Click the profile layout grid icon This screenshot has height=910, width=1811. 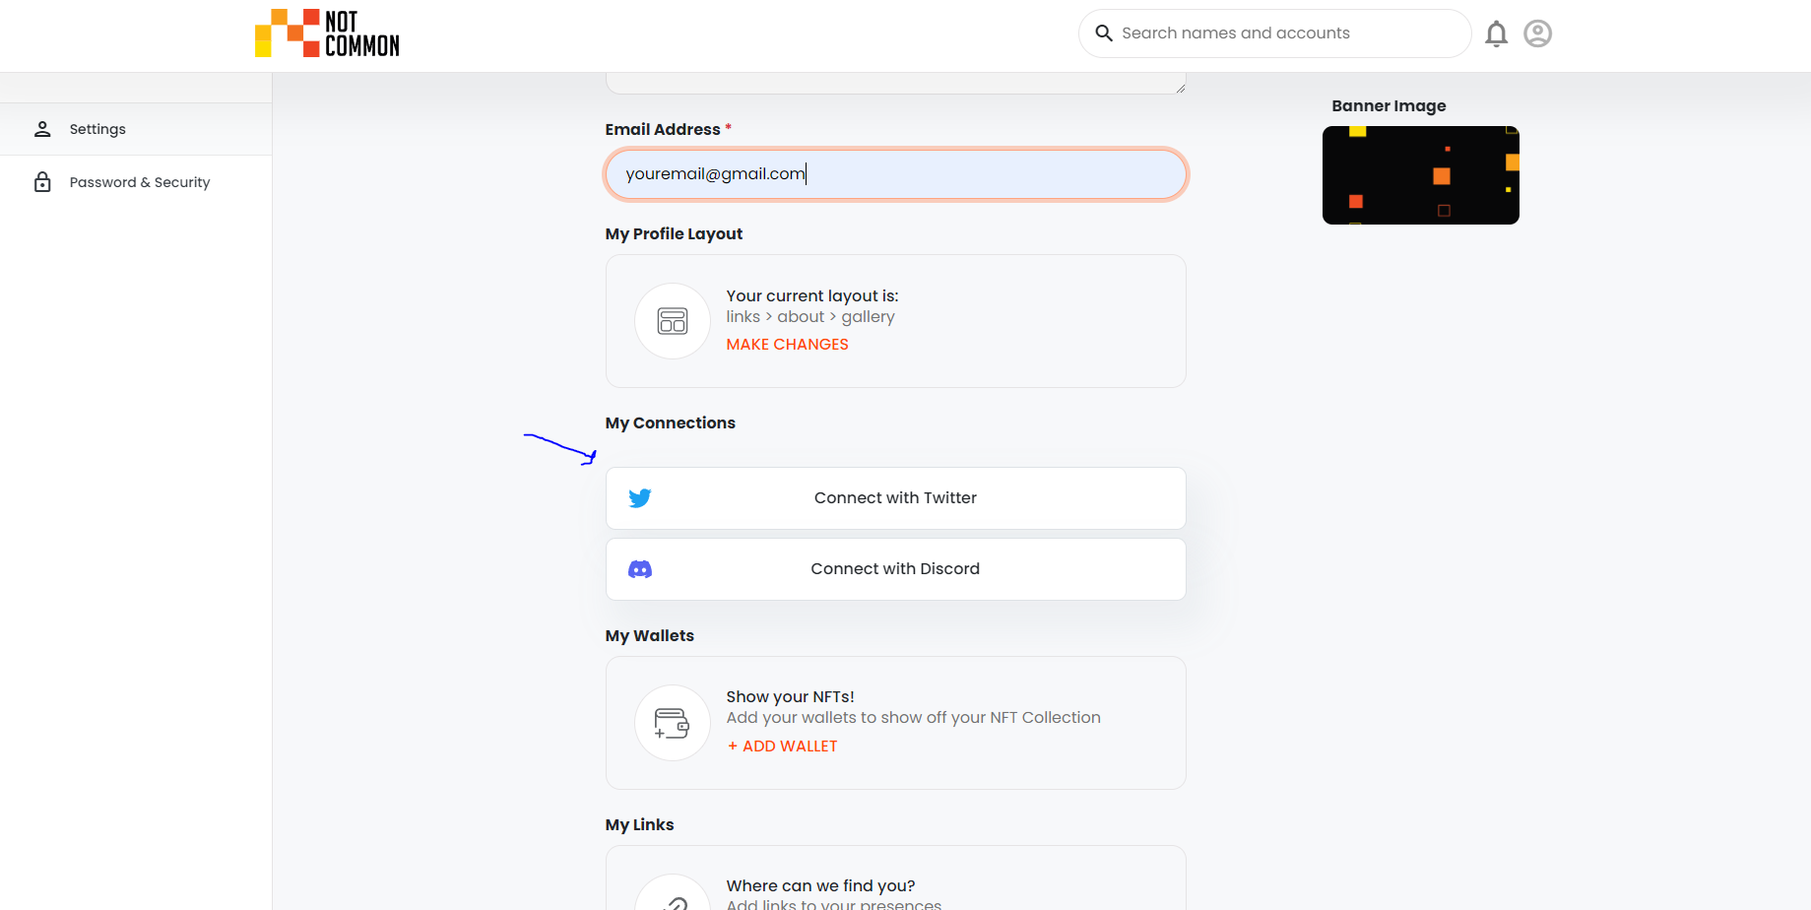click(673, 321)
